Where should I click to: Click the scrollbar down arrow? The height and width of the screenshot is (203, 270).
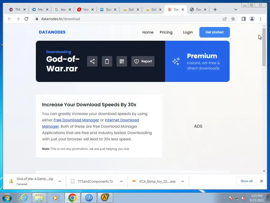264,171
